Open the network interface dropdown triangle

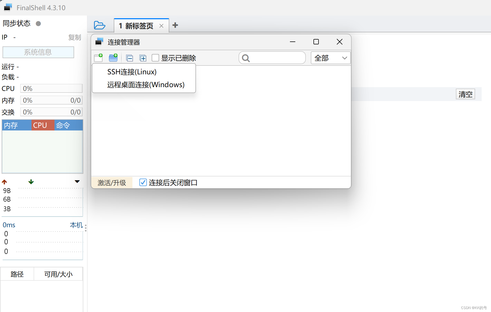coord(77,182)
